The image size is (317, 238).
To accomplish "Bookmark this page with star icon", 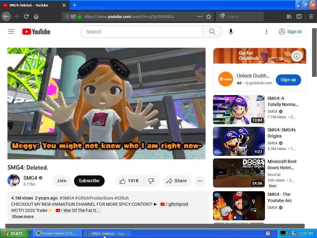I will pyautogui.click(x=209, y=16).
